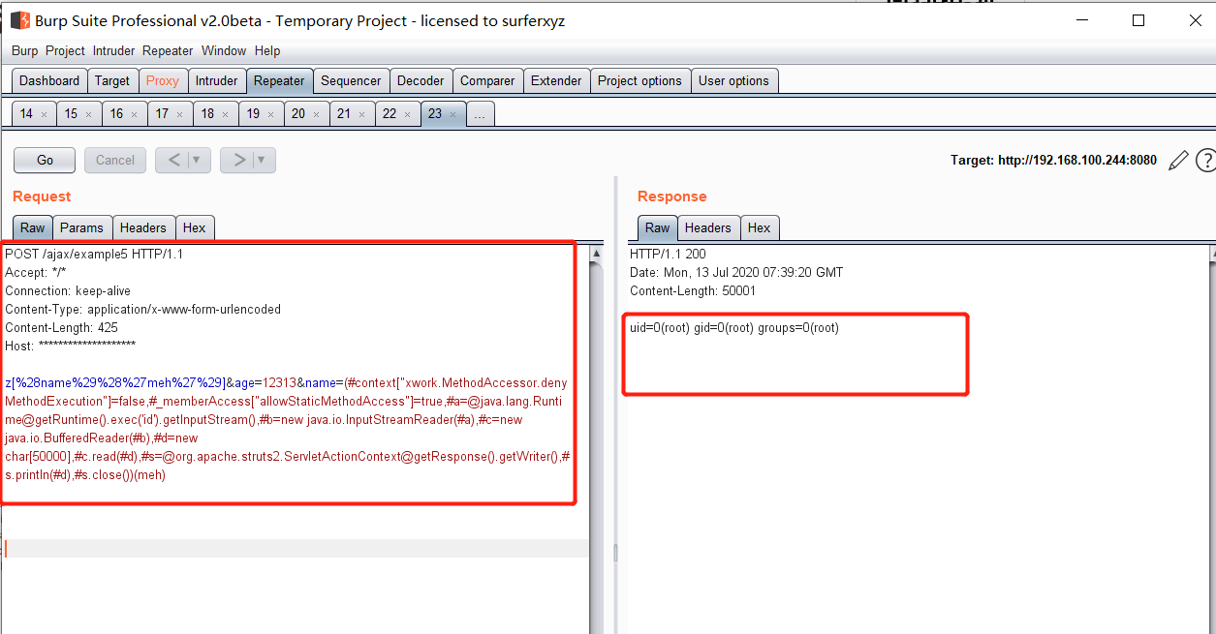The height and width of the screenshot is (634, 1216).
Task: Switch to the Target tab
Action: click(112, 81)
